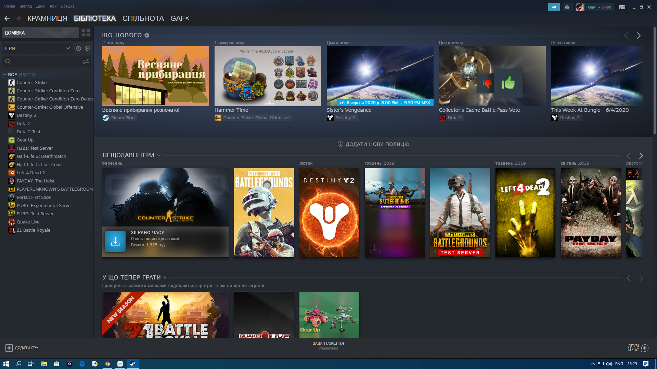Click the main page vertical scrollbar
657x369 pixels.
tap(655, 81)
